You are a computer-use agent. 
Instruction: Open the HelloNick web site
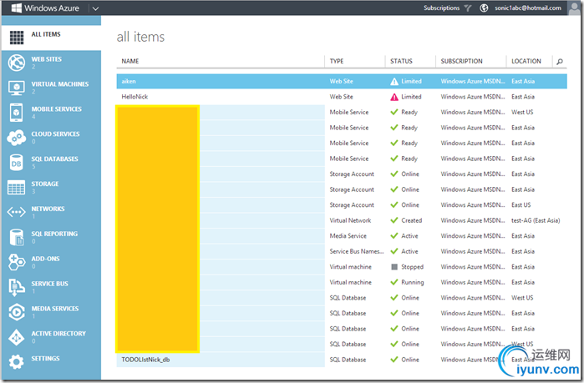click(x=135, y=97)
